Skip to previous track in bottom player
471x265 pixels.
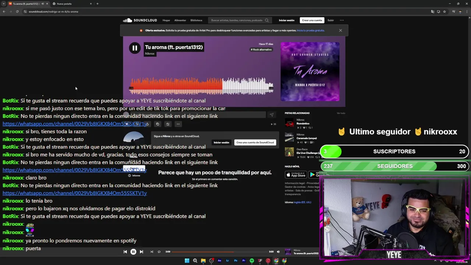[125, 252]
